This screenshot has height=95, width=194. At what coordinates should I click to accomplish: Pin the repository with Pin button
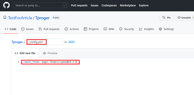coord(166,18)
